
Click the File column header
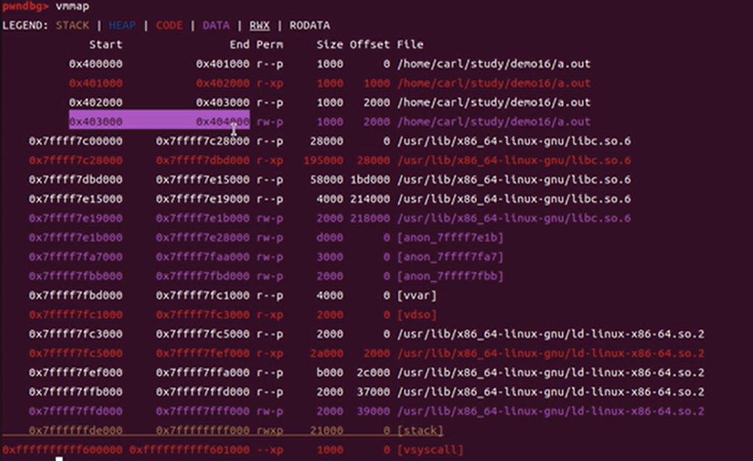point(410,45)
